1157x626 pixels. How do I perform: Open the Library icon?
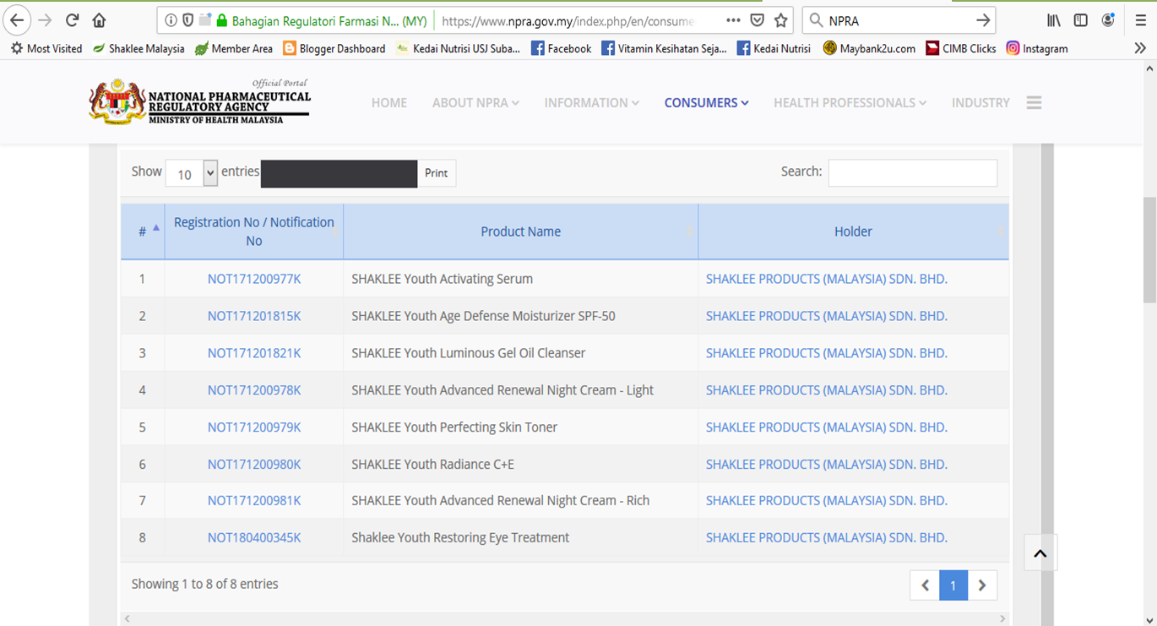pyautogui.click(x=1054, y=20)
